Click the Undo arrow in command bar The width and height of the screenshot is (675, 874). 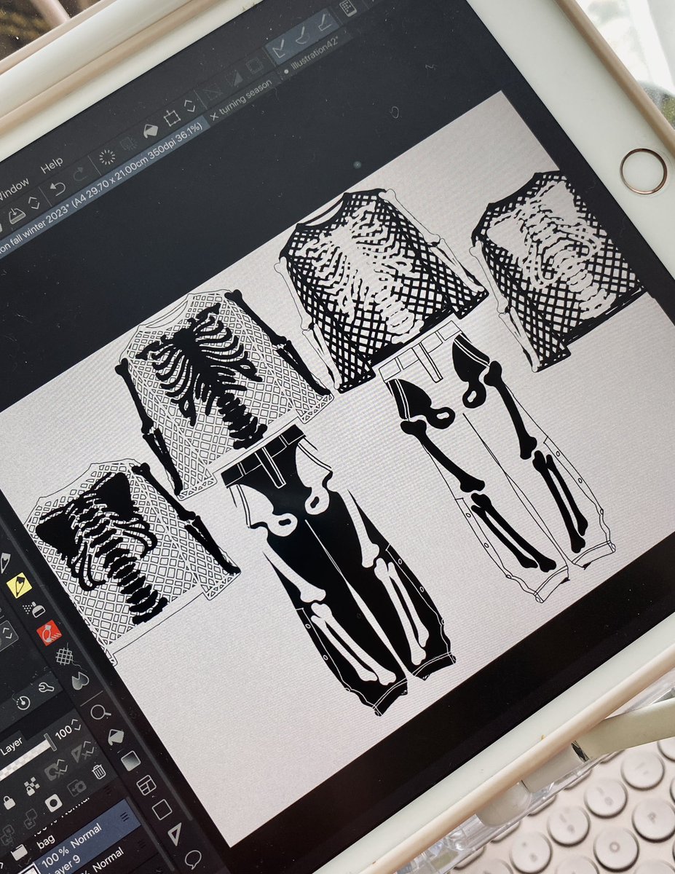[x=58, y=188]
